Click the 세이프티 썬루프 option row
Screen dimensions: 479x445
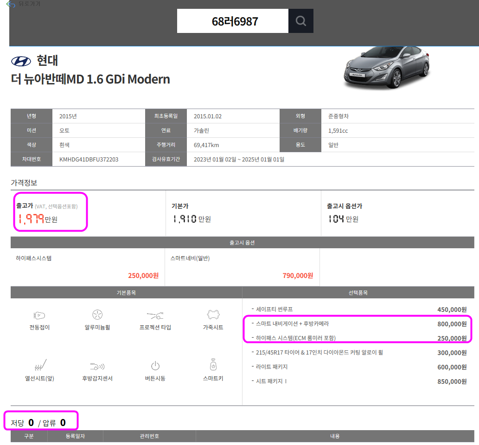359,310
